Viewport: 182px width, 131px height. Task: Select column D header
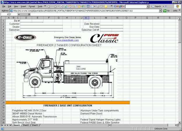(x=26, y=18)
